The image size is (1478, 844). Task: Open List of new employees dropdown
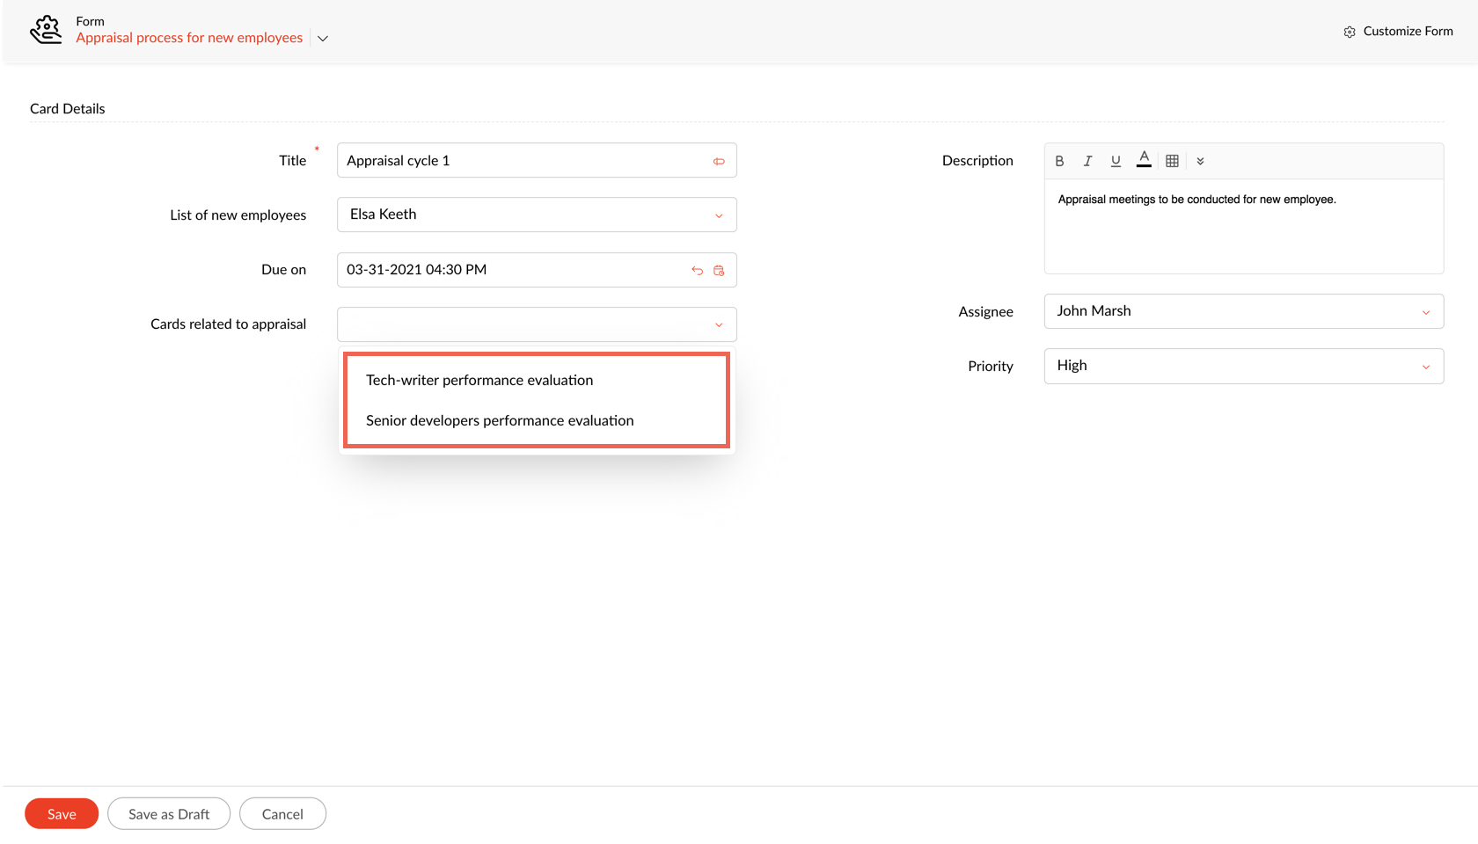[537, 215]
